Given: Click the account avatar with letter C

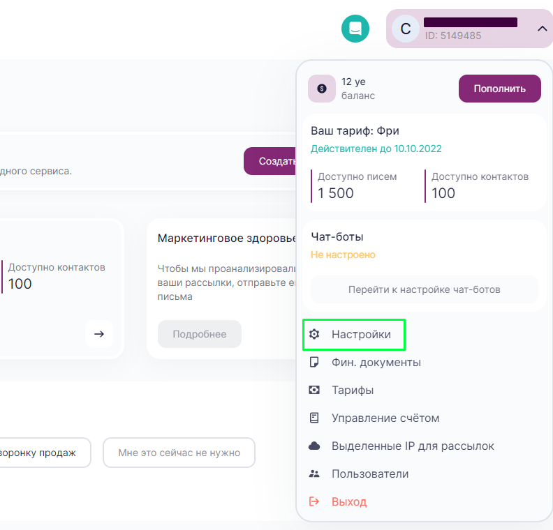Looking at the screenshot, I should tap(406, 29).
